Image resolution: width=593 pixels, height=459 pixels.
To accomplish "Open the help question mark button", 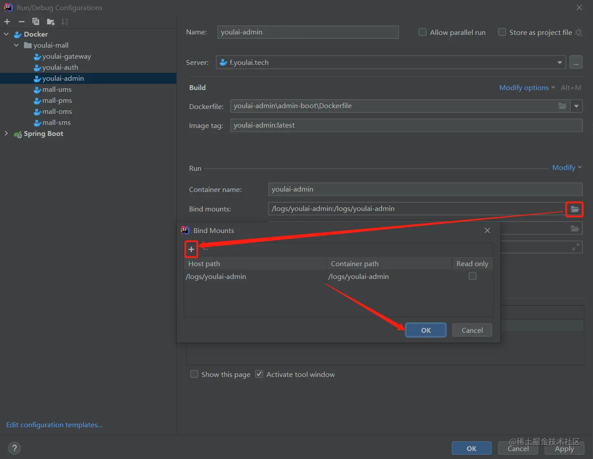I will coord(15,448).
